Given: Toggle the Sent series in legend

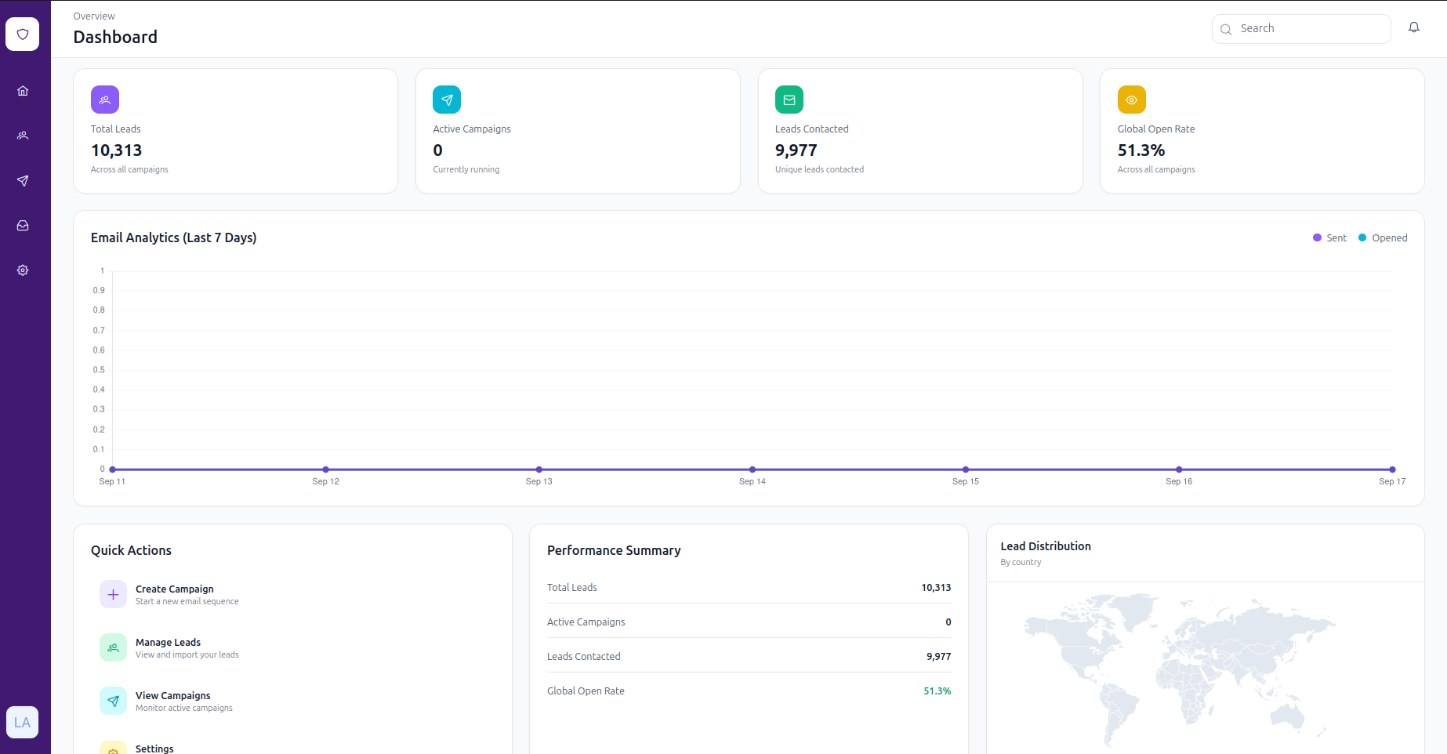Looking at the screenshot, I should [1329, 238].
